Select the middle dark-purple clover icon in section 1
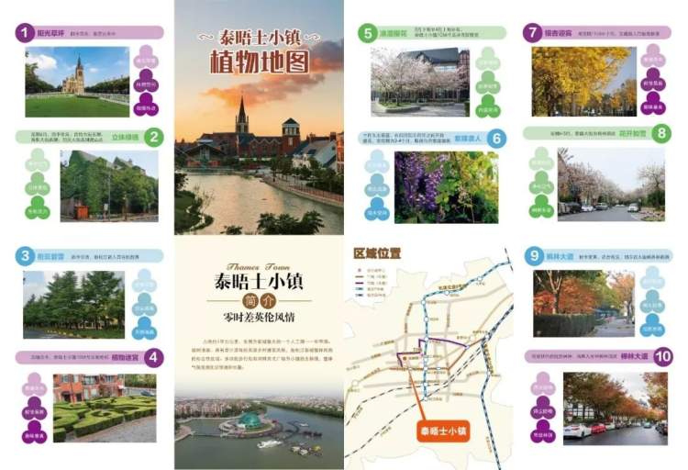The image size is (688, 470). pos(146,81)
